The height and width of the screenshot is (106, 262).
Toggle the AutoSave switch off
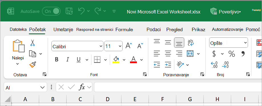[51, 11]
